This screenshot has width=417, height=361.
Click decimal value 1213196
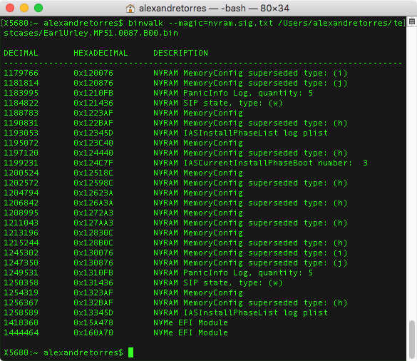(x=21, y=233)
